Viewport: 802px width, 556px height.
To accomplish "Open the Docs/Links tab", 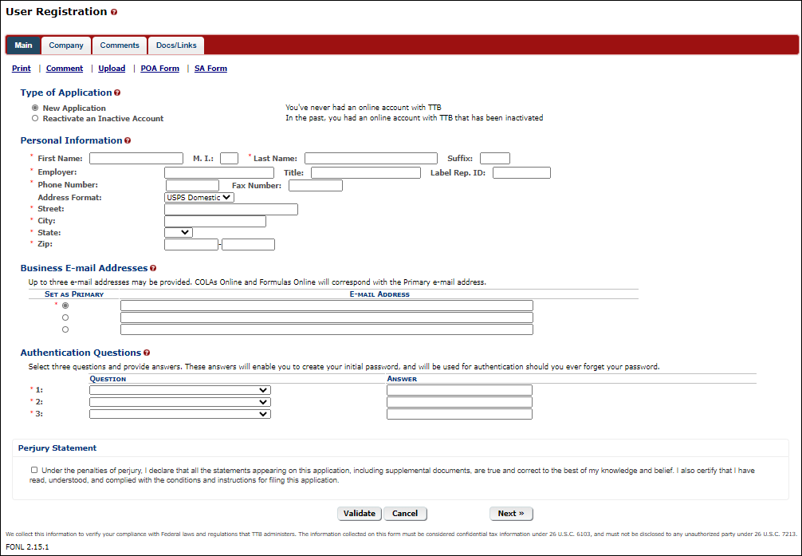I will (176, 45).
